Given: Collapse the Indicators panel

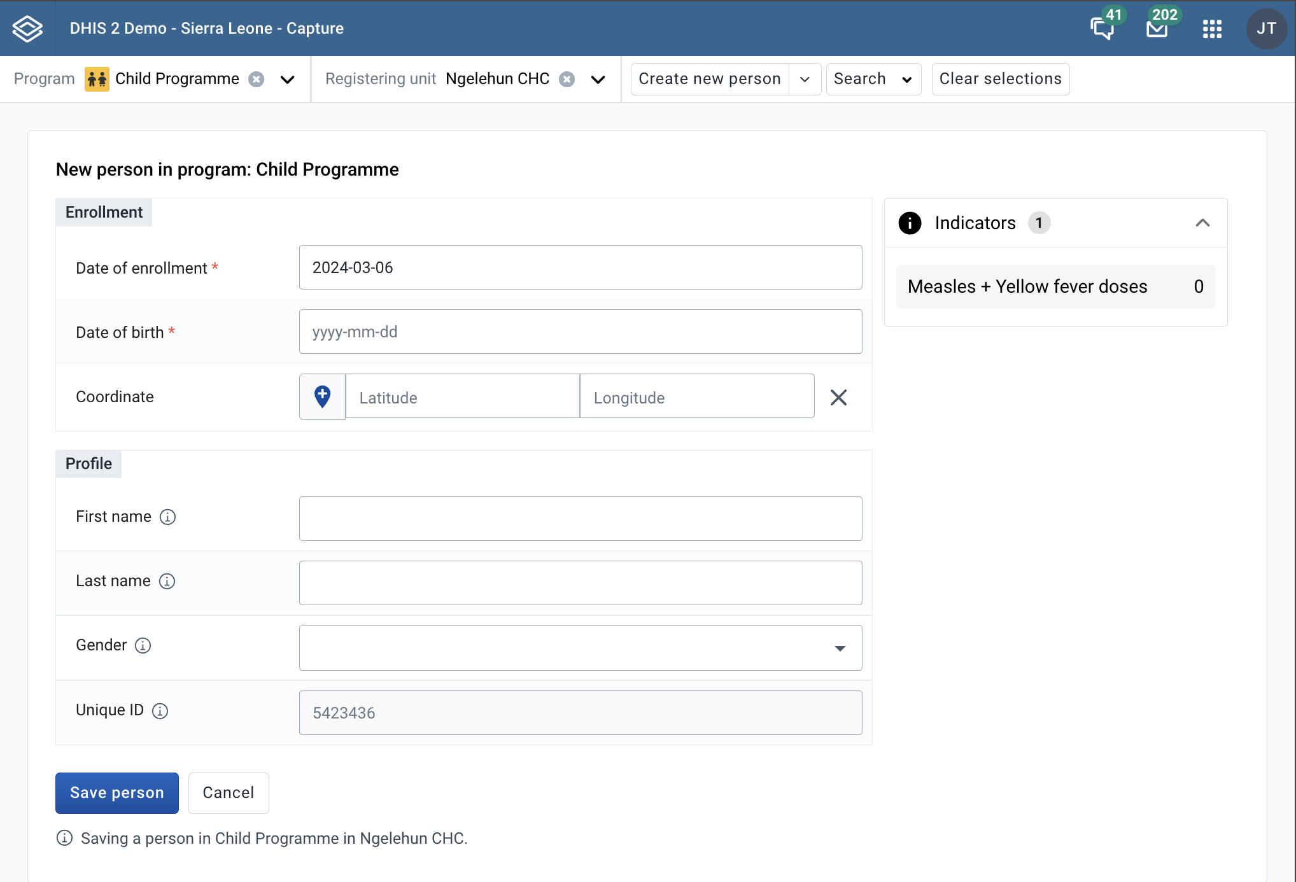Looking at the screenshot, I should tap(1202, 223).
